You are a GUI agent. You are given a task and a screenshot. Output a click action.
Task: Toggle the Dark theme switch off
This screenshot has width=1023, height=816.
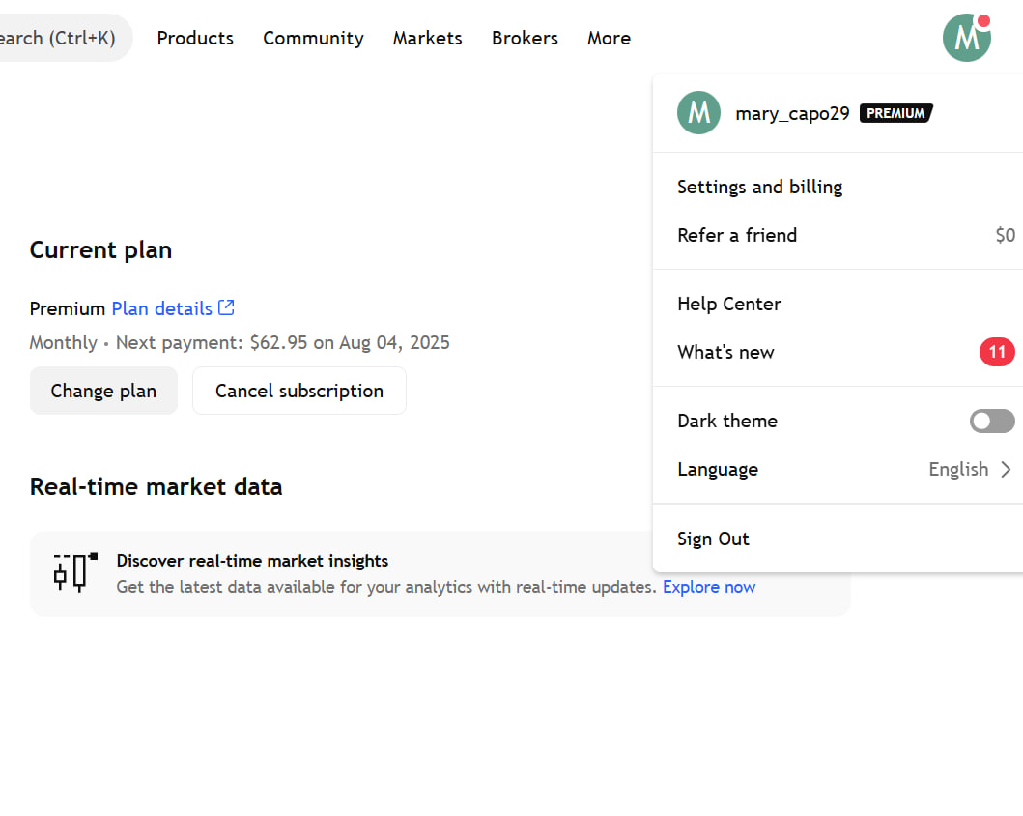coord(991,421)
